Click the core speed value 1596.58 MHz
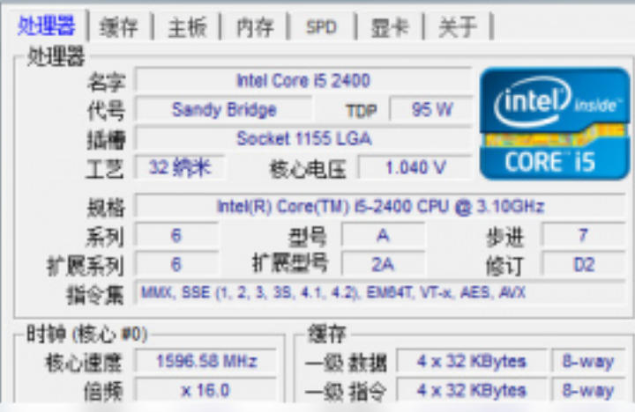 206,361
